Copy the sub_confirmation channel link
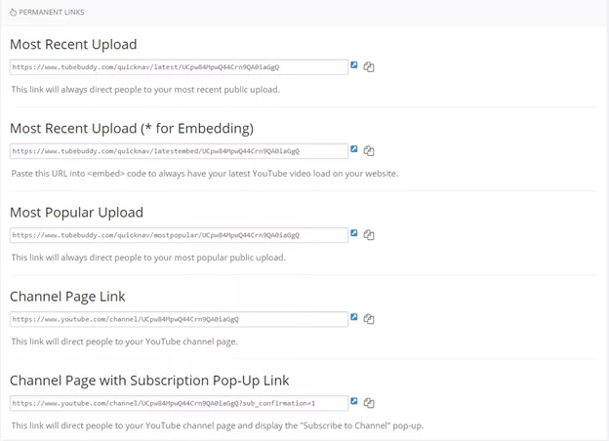The image size is (609, 441). [x=369, y=403]
